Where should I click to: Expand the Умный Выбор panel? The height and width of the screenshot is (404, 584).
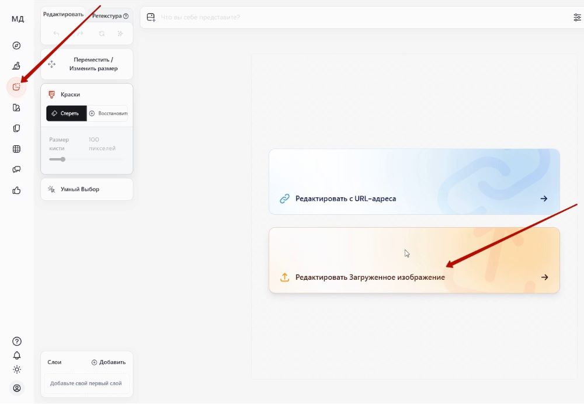pos(86,189)
